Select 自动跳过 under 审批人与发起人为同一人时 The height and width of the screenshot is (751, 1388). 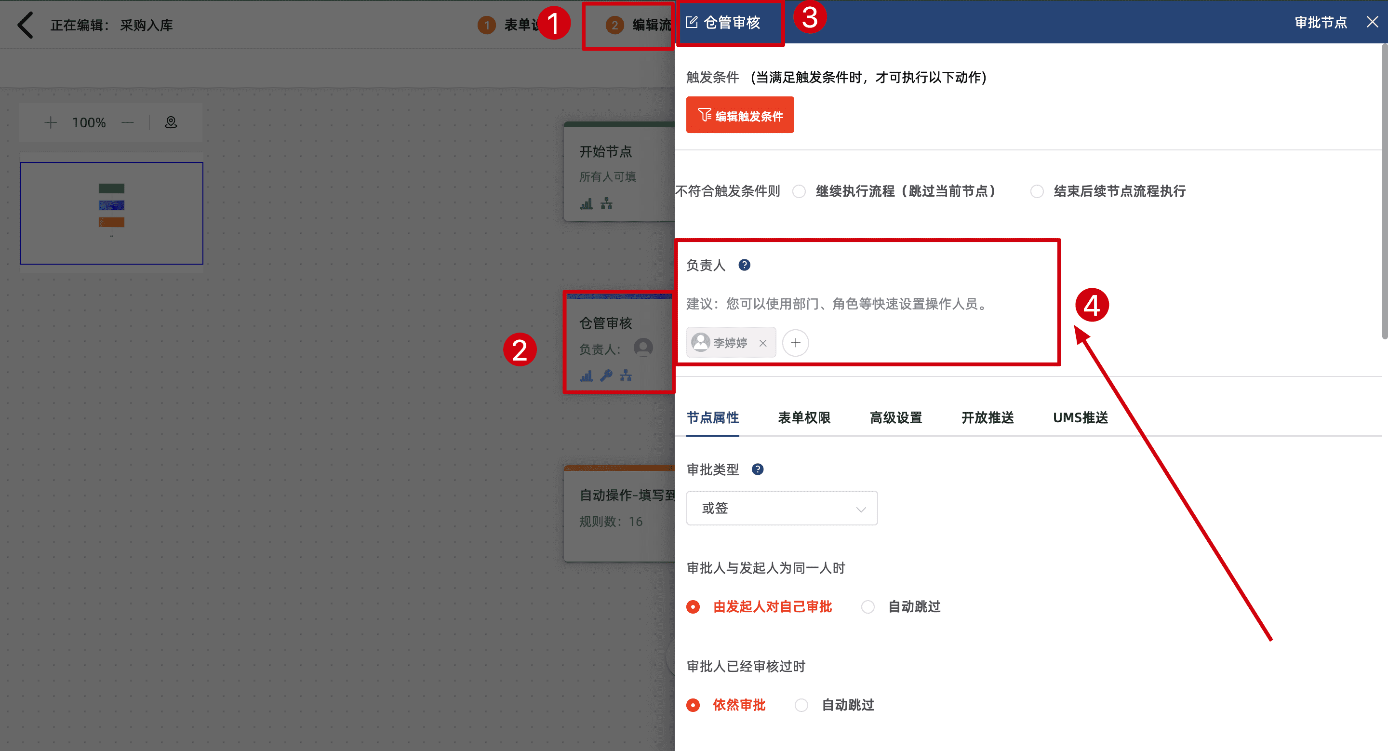click(868, 607)
